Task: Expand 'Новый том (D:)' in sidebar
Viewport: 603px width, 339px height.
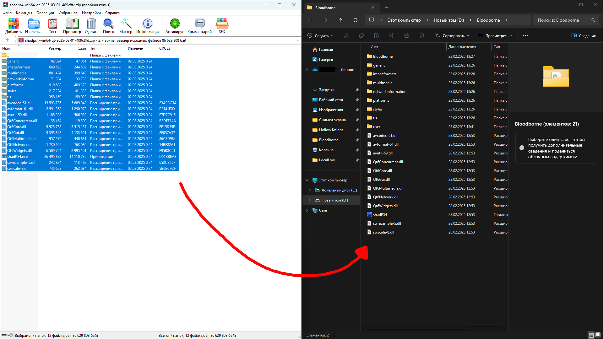Action: [310, 200]
